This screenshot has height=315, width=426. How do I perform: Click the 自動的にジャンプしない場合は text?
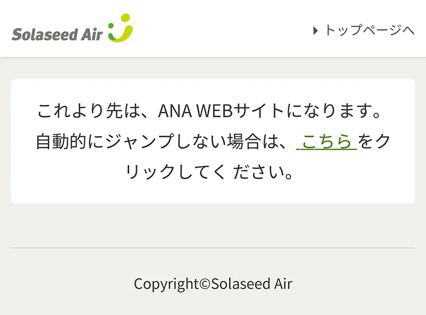(157, 142)
